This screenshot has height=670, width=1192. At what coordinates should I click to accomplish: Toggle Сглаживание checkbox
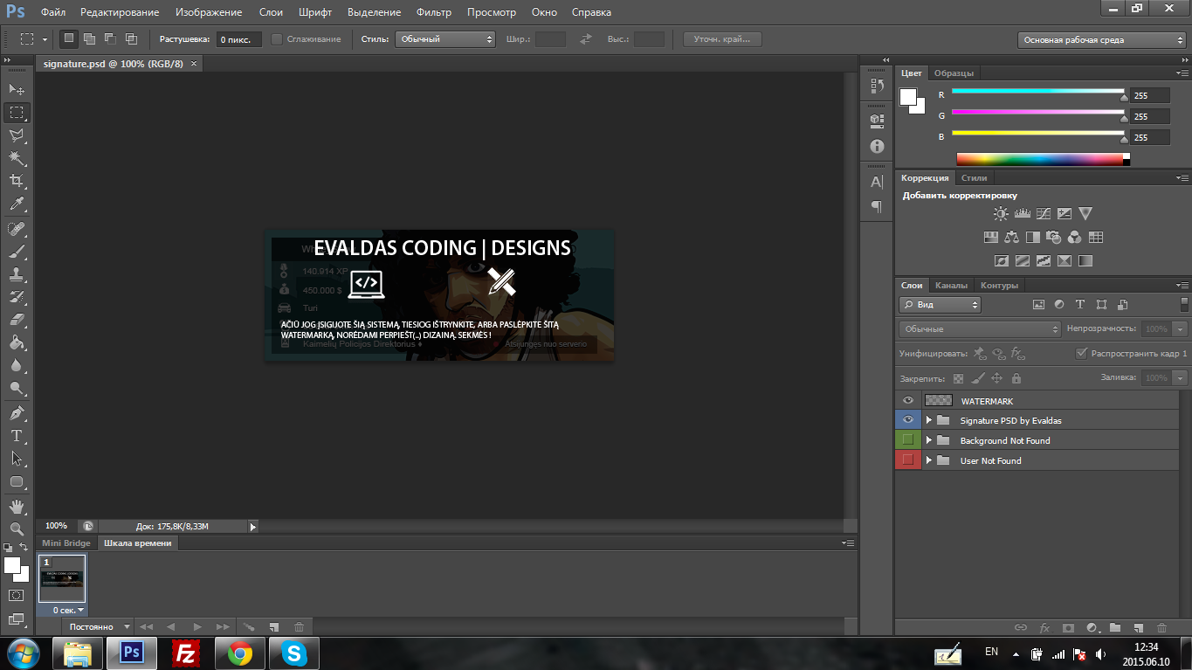[x=277, y=39]
